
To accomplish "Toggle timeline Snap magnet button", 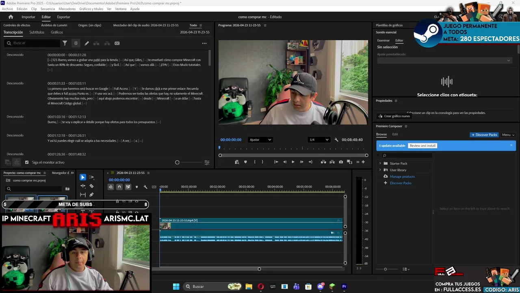I will pos(119,187).
